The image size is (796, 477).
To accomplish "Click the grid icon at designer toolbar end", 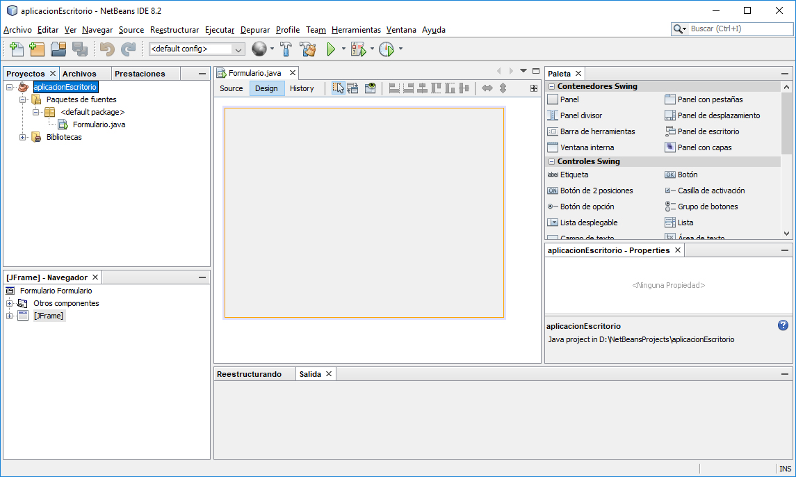I will click(533, 88).
